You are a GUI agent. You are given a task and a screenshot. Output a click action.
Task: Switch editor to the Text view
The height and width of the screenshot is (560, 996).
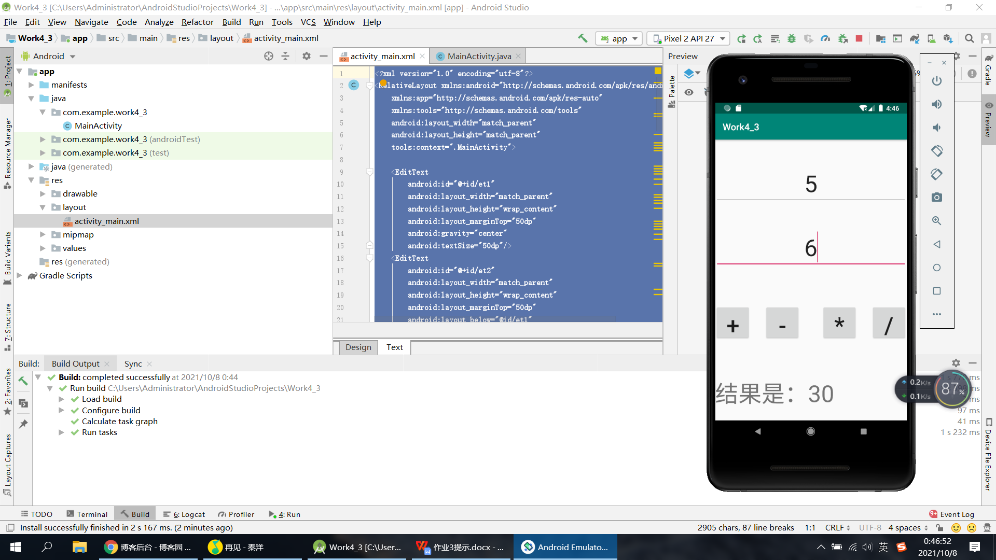[x=394, y=347]
